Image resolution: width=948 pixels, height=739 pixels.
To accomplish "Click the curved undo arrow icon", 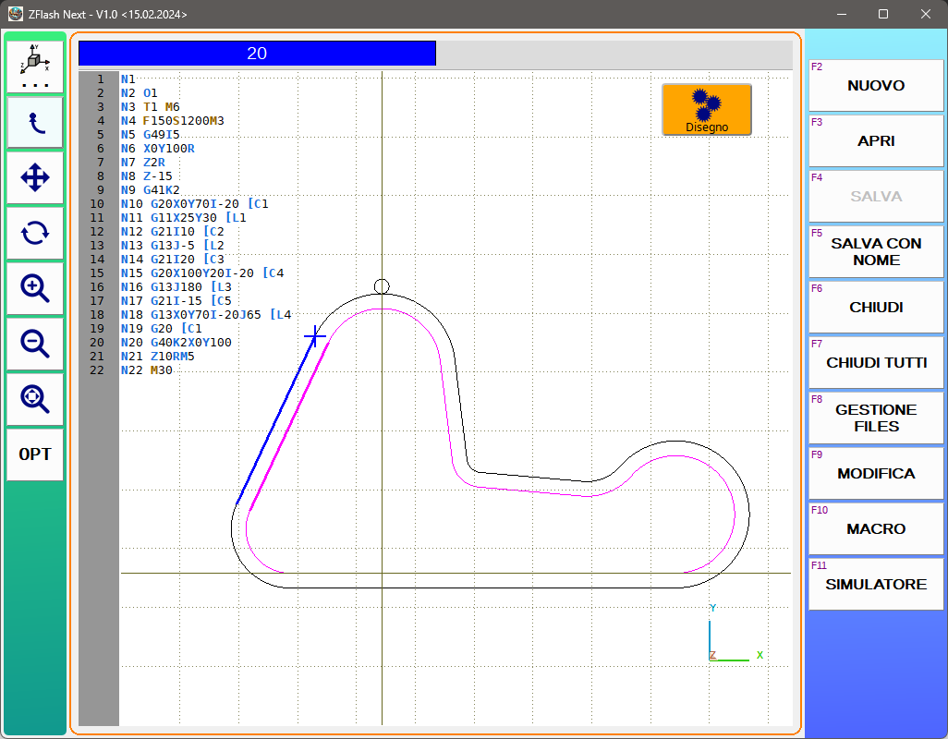I will [35, 122].
